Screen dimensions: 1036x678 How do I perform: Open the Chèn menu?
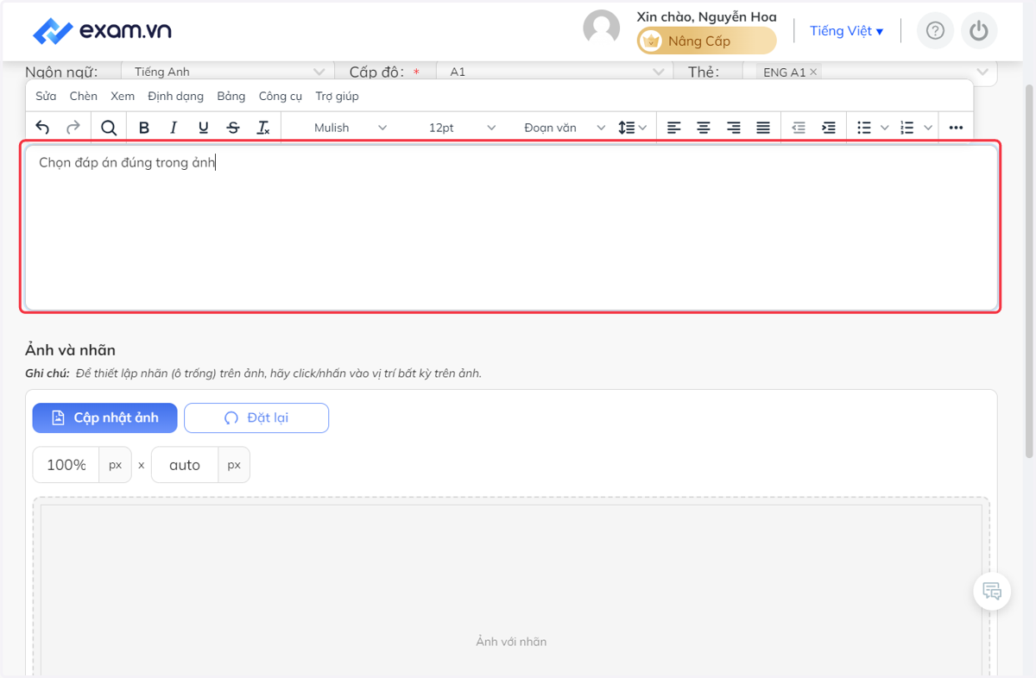click(x=84, y=97)
